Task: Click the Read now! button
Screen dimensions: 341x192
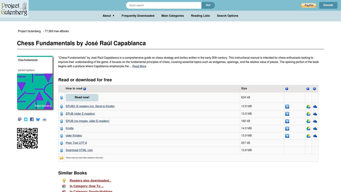Action: click(82, 97)
